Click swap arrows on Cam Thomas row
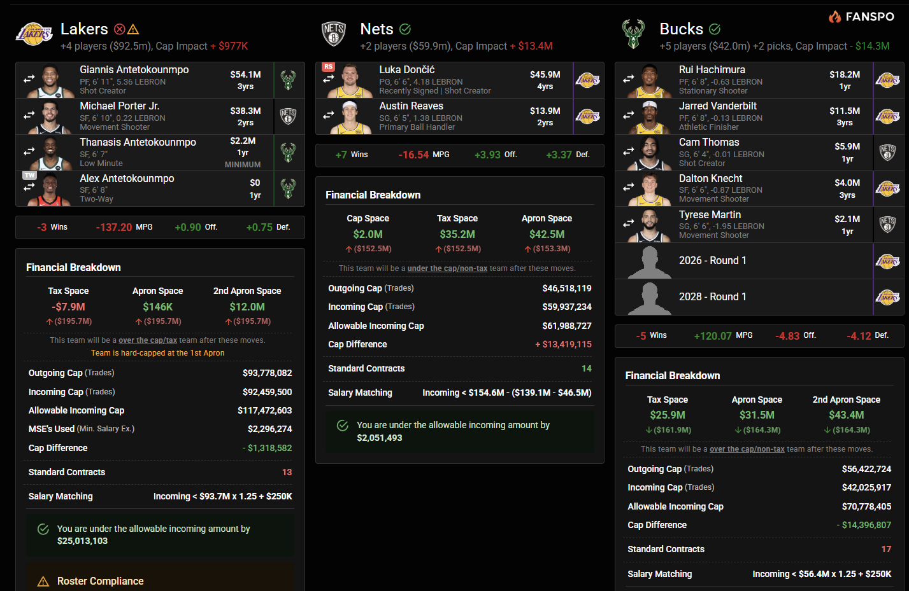 pyautogui.click(x=629, y=151)
